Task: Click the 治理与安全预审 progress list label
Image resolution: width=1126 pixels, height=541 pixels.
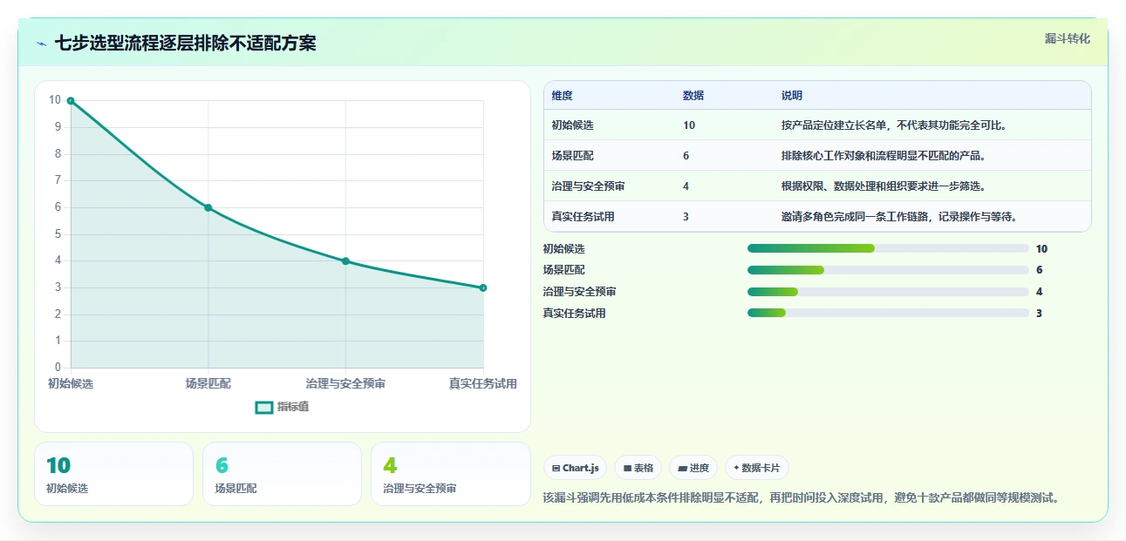Action: (579, 292)
